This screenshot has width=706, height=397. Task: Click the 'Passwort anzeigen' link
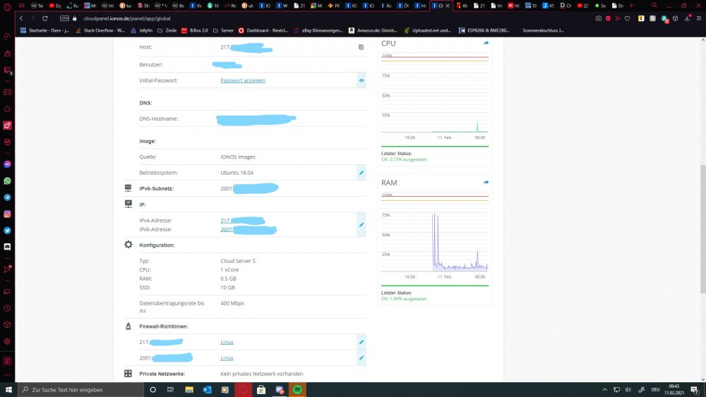[243, 80]
